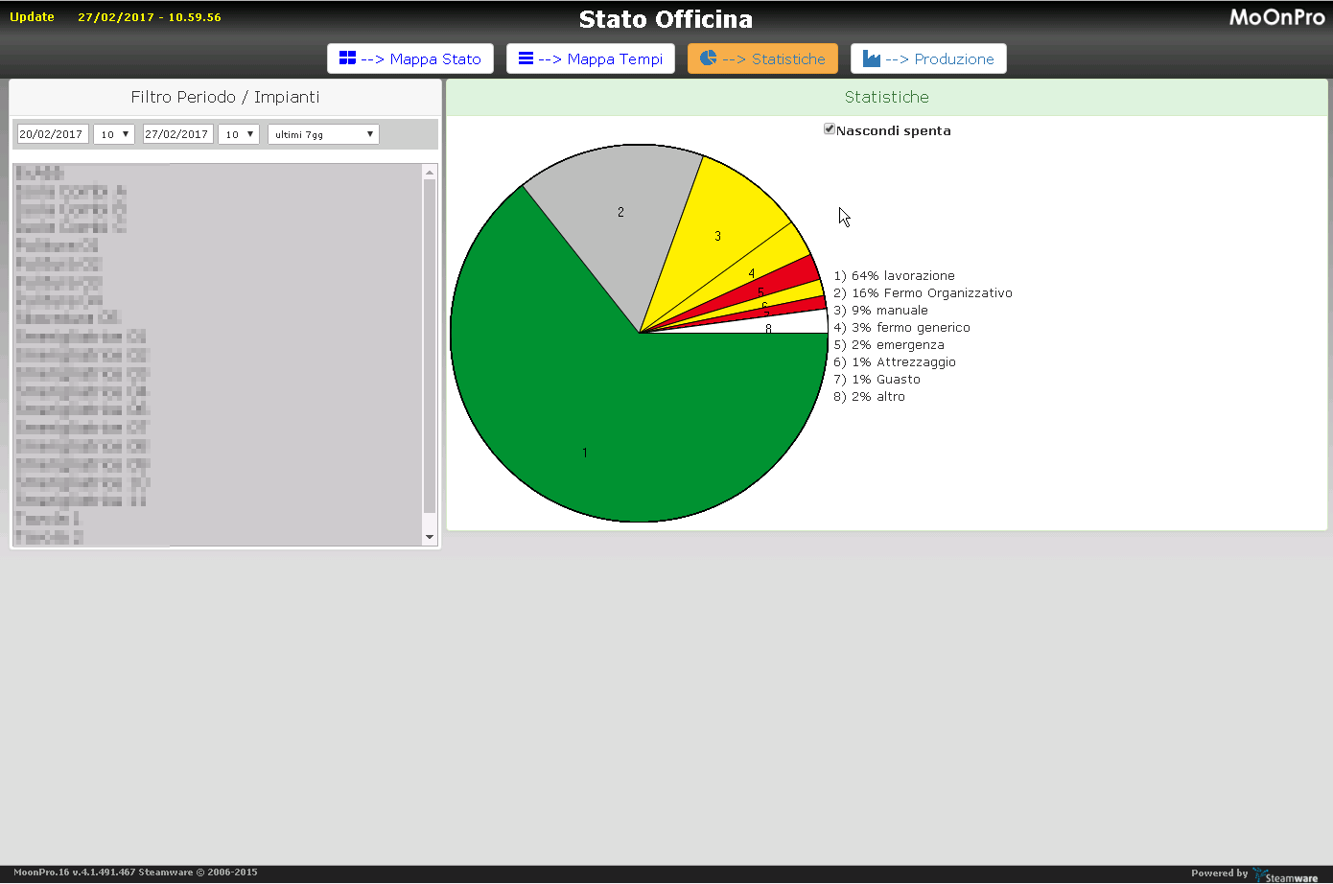Click the factory icon on Produzione
Screen dimensions: 1333x884
pyautogui.click(x=871, y=58)
